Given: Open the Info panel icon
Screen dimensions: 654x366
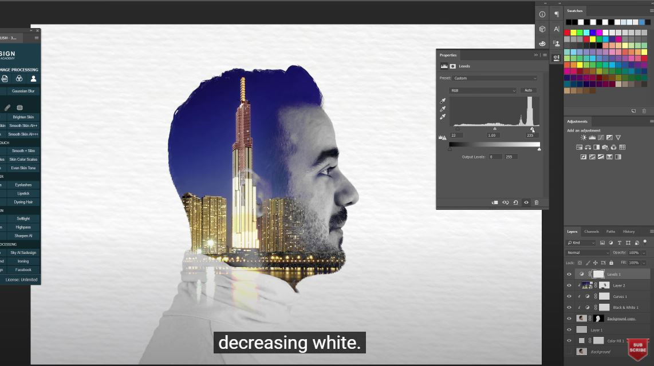Looking at the screenshot, I should (542, 14).
